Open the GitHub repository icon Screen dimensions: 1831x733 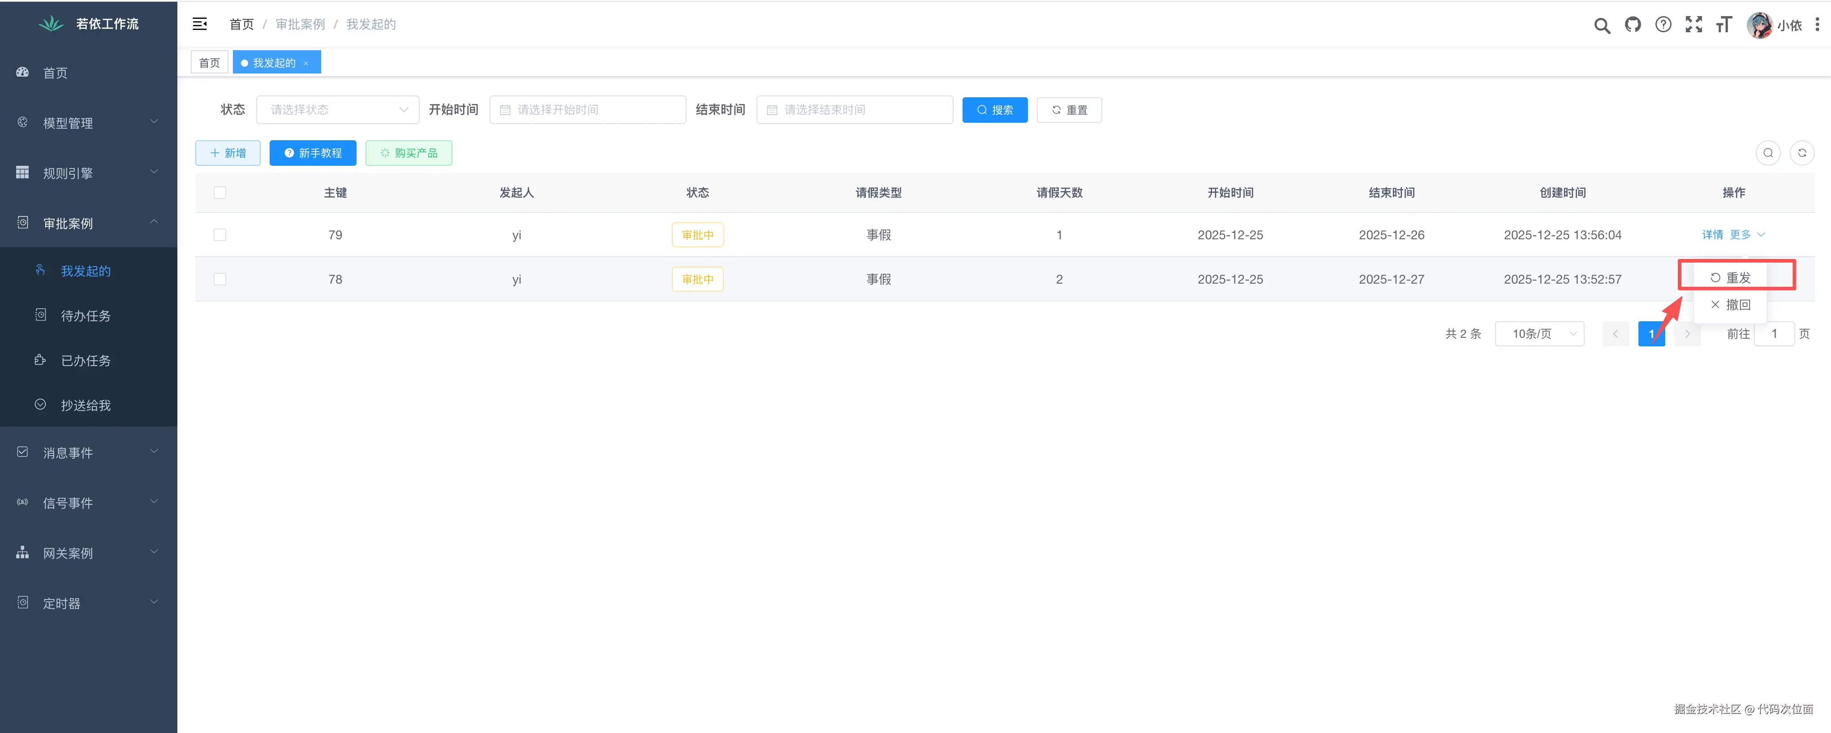click(x=1633, y=25)
